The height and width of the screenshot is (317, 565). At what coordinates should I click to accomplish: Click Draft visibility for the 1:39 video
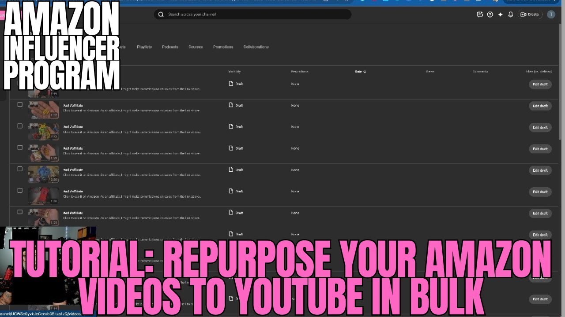coord(236,148)
